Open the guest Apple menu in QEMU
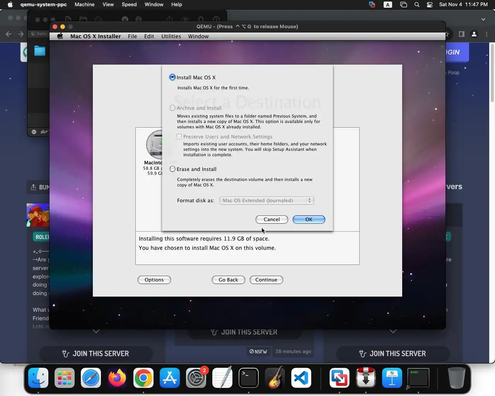The height and width of the screenshot is (396, 495). pos(60,36)
